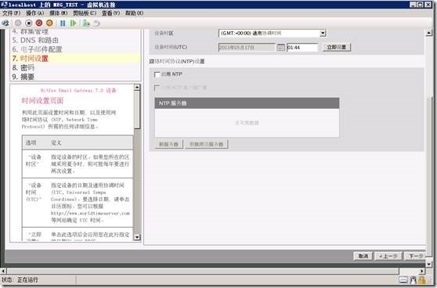Select step 8. 密码
437x288 pixels.
click(x=23, y=67)
